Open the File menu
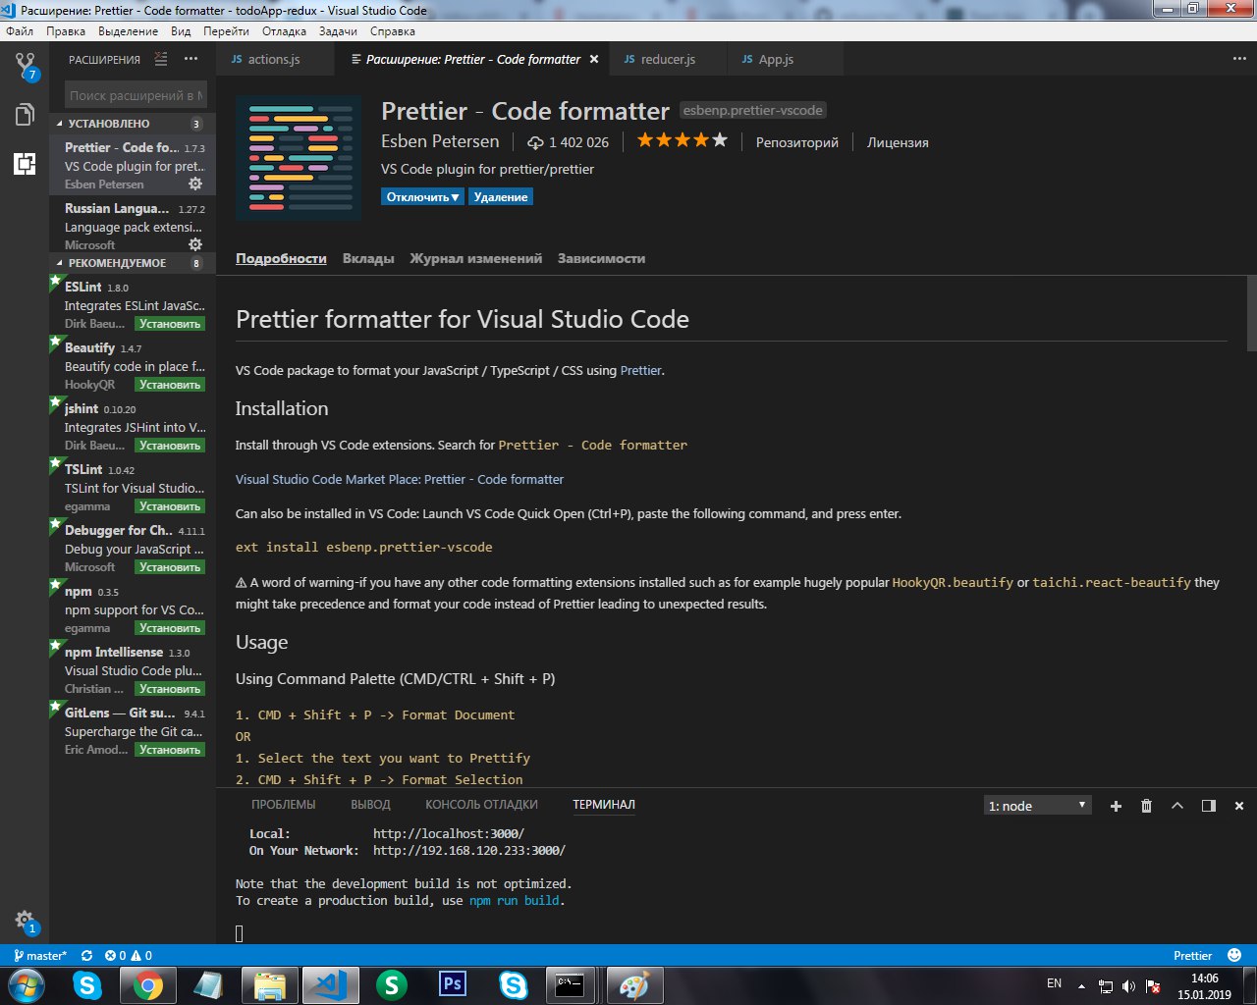 point(20,31)
